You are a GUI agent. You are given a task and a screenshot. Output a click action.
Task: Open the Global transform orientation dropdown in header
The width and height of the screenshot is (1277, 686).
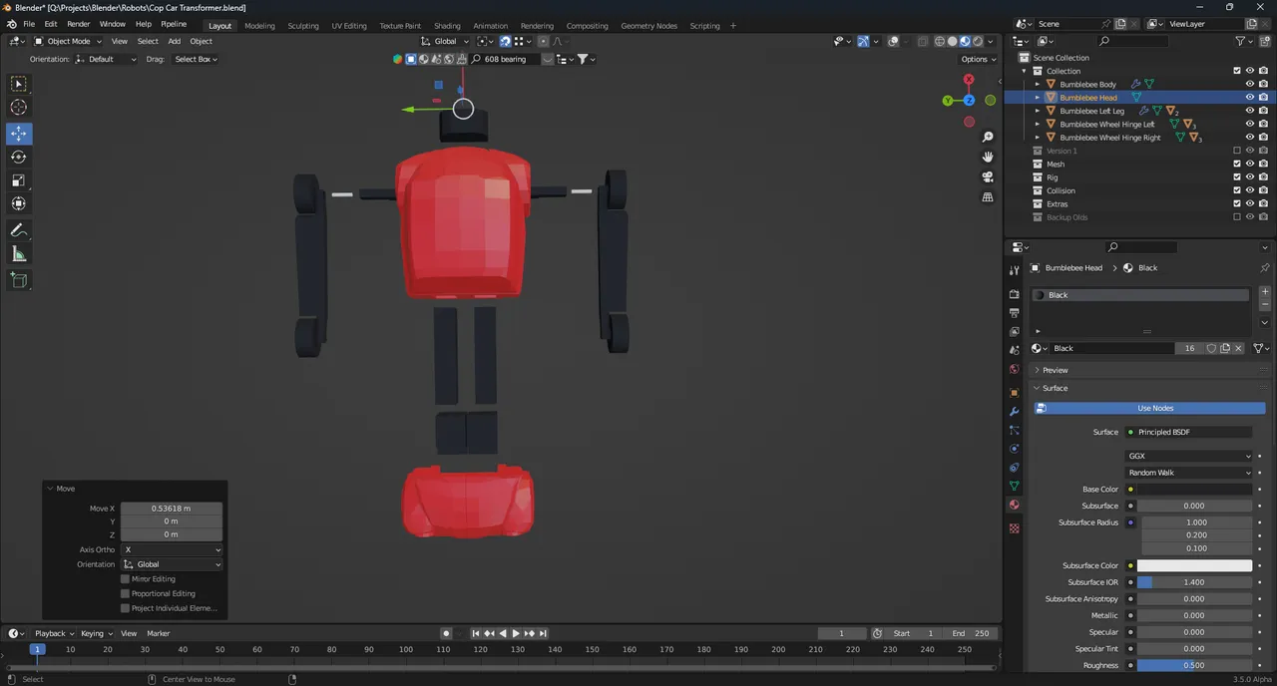(444, 41)
